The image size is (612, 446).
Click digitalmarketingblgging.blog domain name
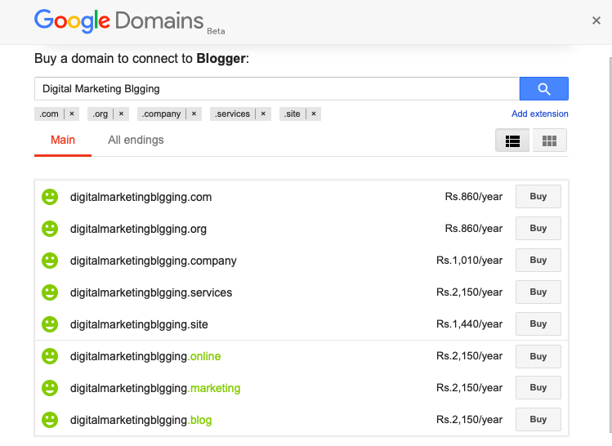click(x=141, y=420)
